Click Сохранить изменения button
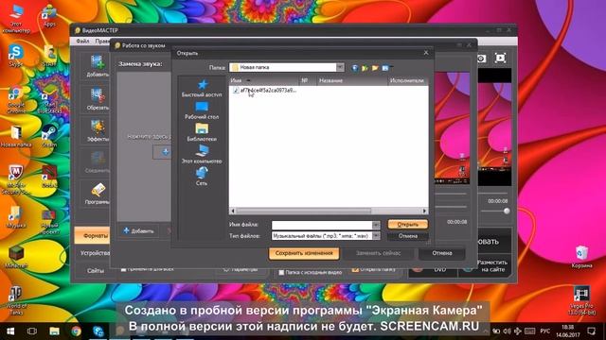This screenshot has height=340, width=606. [x=304, y=253]
